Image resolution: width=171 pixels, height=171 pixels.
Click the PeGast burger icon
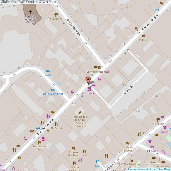(x=143, y=36)
